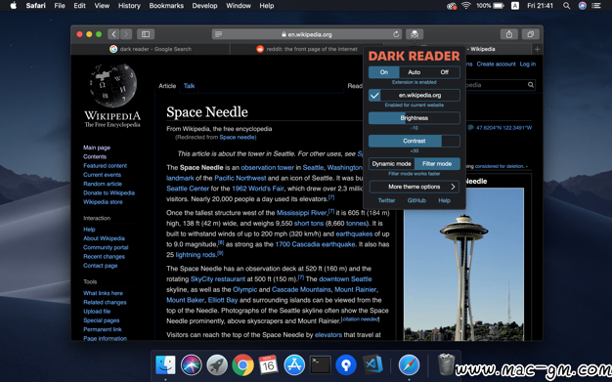
Task: Go forward with Safari's forward arrow
Action: pyautogui.click(x=126, y=34)
